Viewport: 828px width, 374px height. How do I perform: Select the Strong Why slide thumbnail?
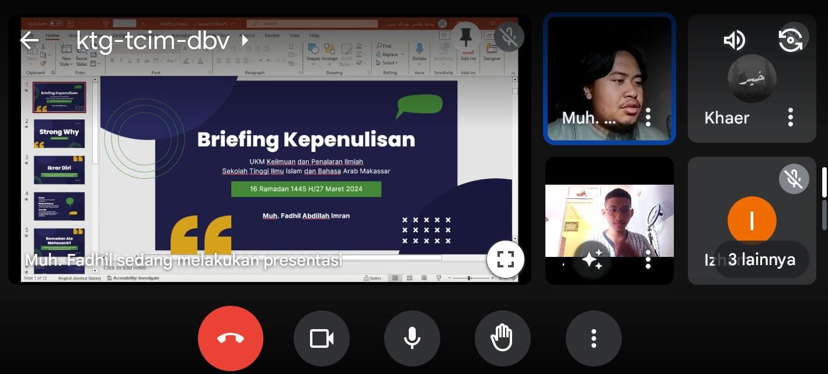58,133
